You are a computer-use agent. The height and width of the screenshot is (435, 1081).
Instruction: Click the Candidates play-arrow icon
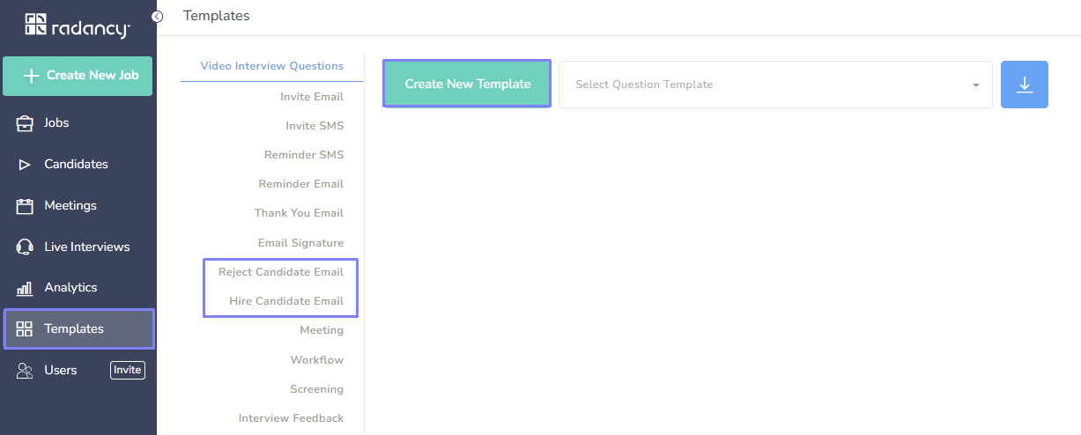25,165
